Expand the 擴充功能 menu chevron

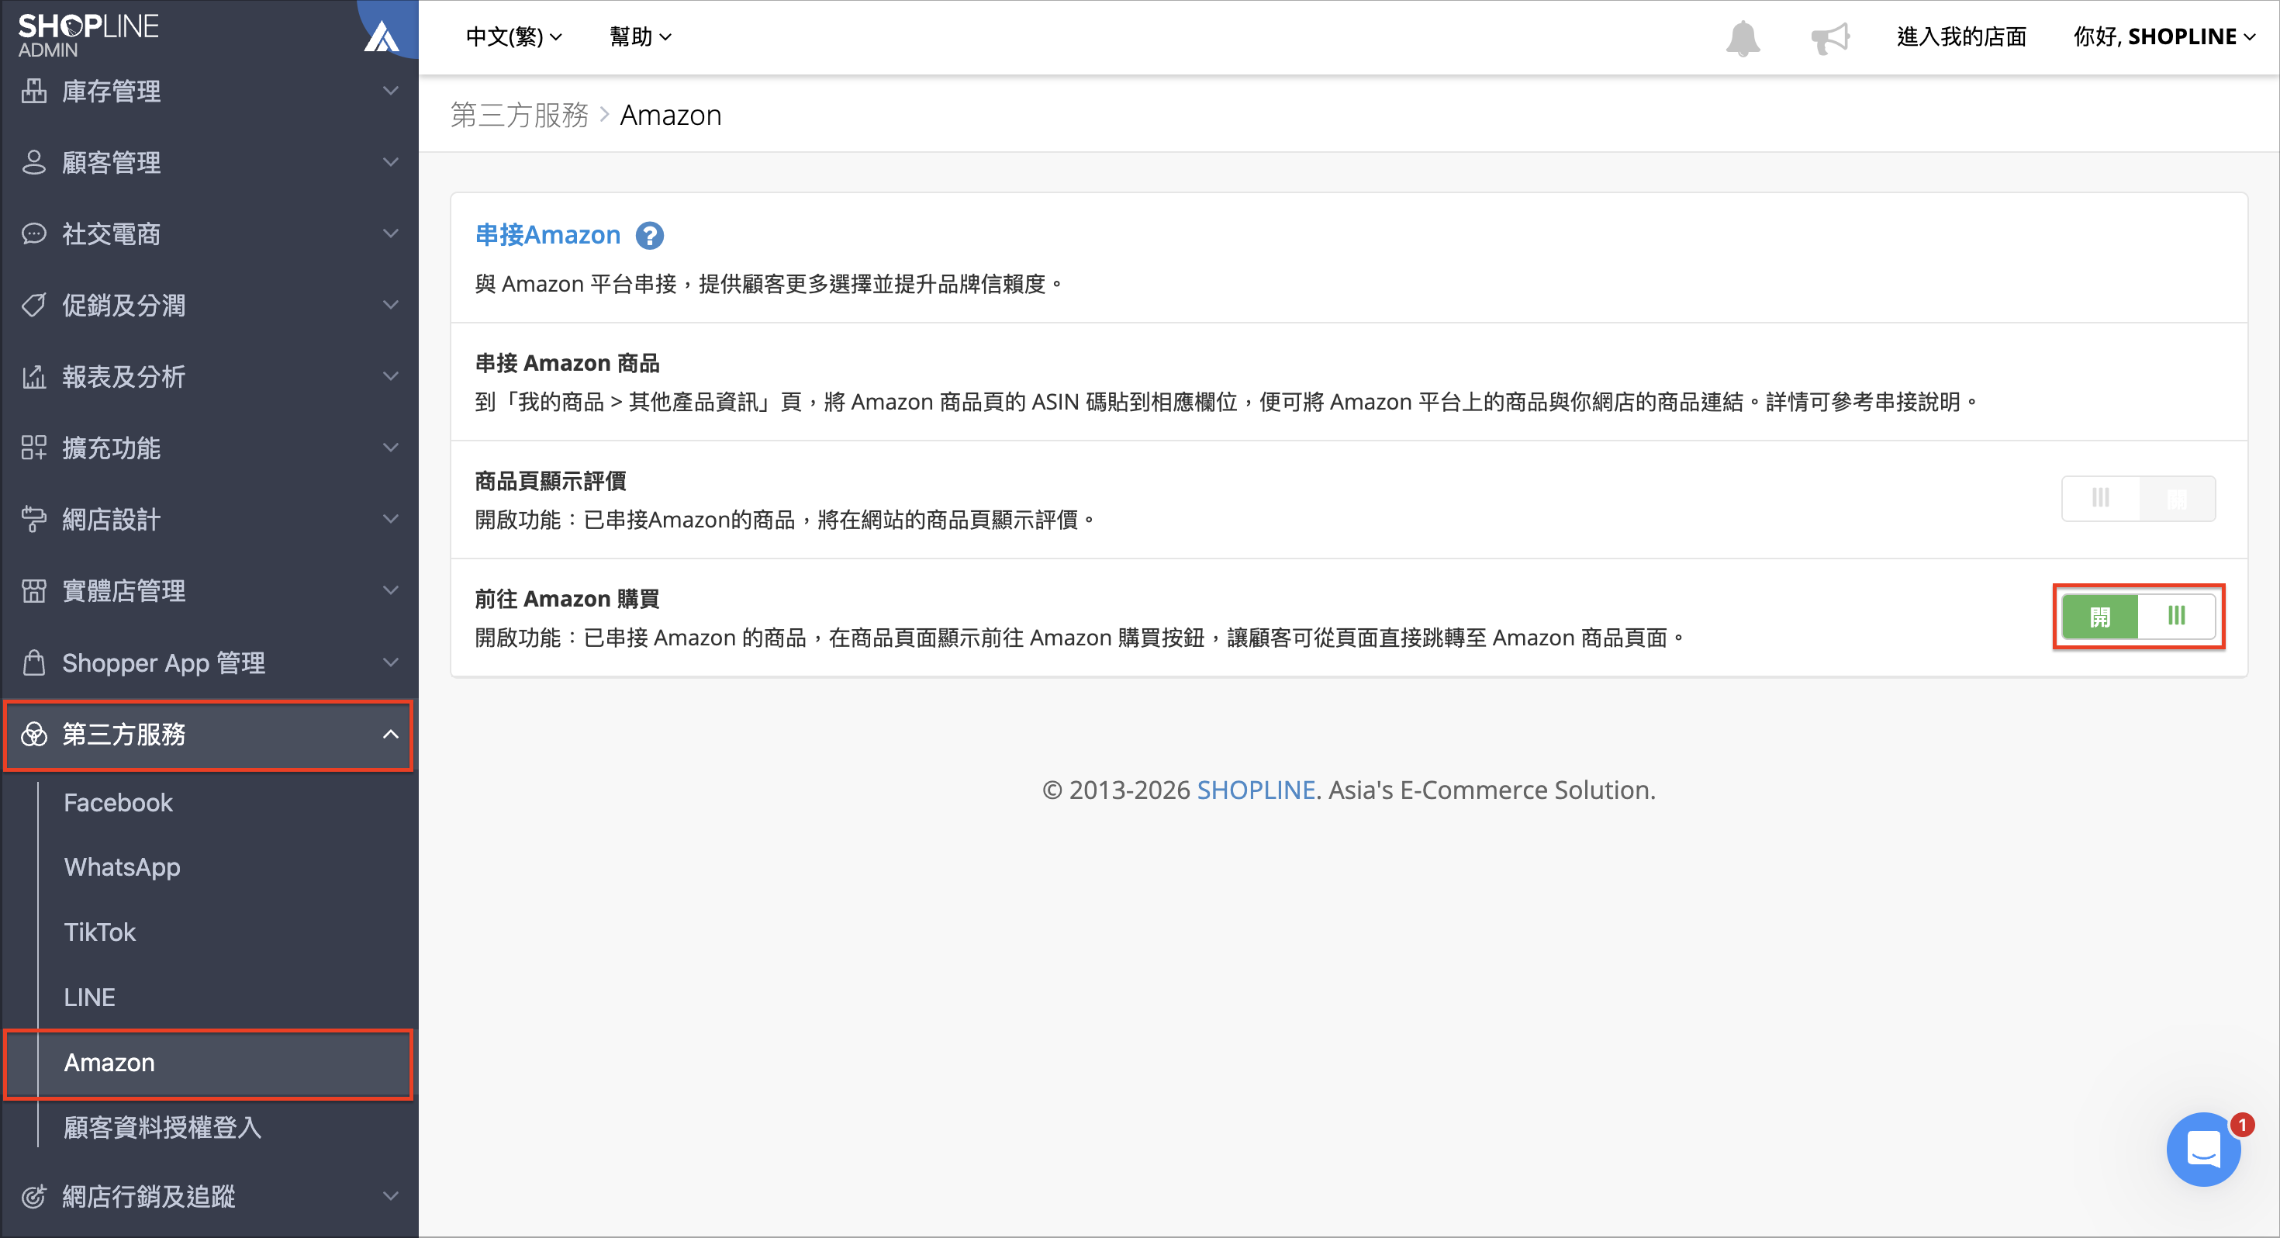(390, 448)
